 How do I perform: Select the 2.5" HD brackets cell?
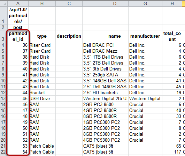pos(105,92)
